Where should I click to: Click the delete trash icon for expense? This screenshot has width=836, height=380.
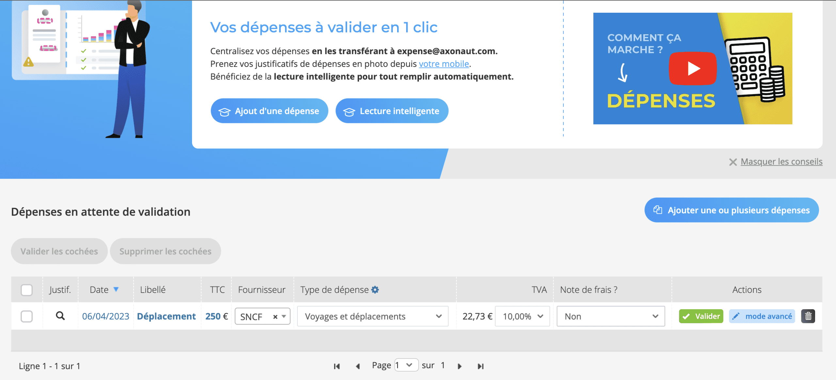point(809,316)
